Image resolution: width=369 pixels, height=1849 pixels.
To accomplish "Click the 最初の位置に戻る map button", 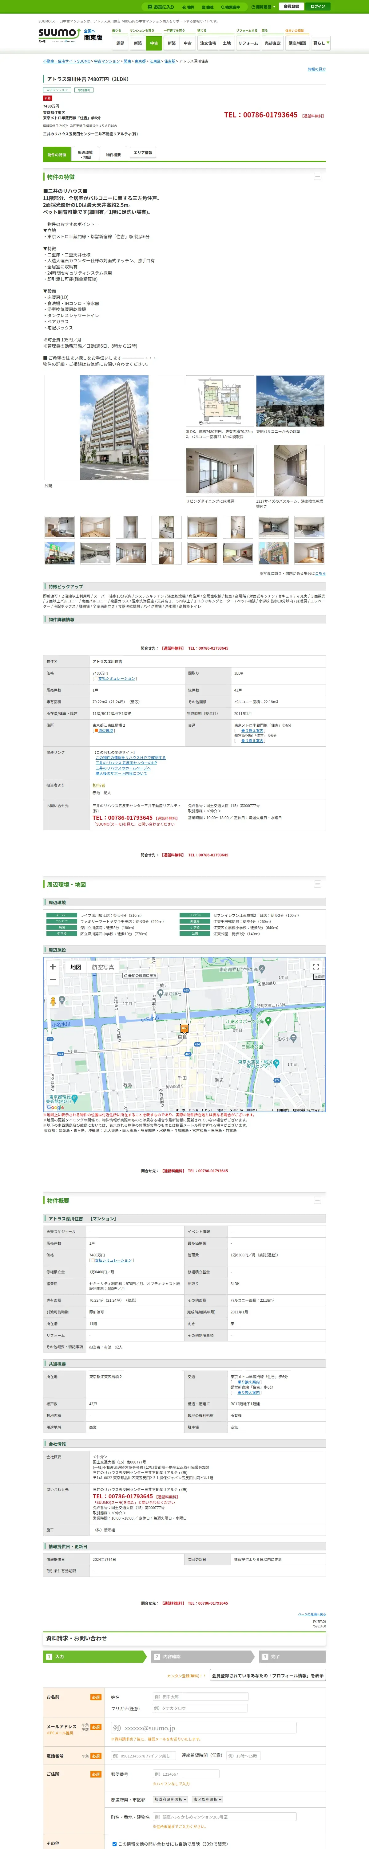I will [141, 975].
